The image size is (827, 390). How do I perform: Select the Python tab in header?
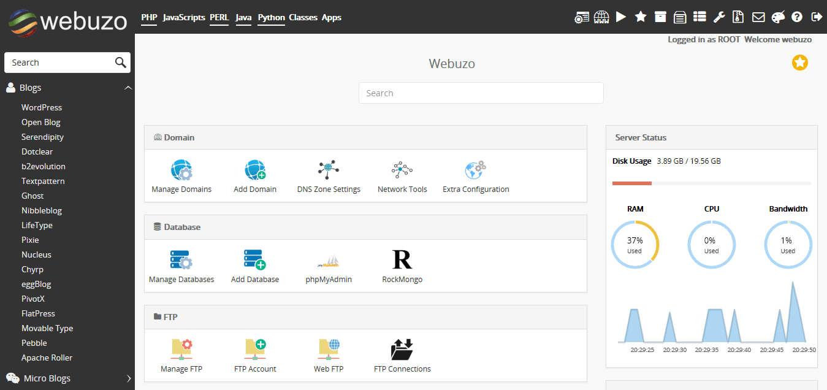coord(271,17)
